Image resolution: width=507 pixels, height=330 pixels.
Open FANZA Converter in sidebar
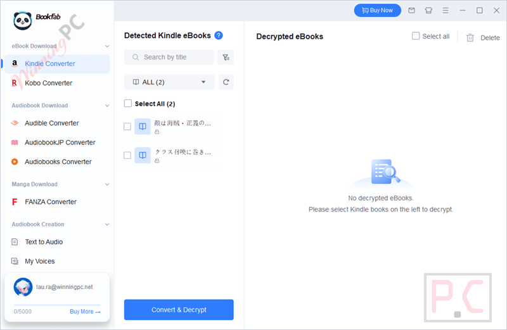(x=57, y=202)
